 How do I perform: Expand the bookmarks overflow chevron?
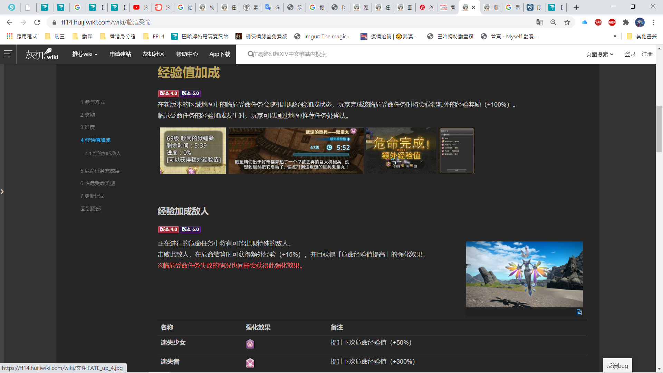coord(615,36)
